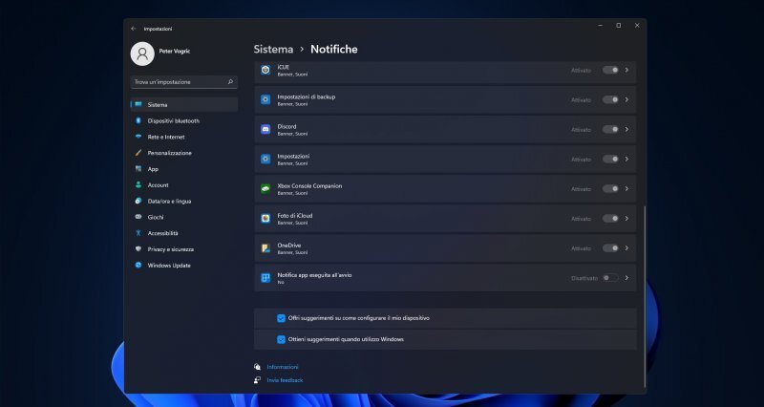Disable Discord notifications switch
The image size is (764, 407).
point(610,130)
